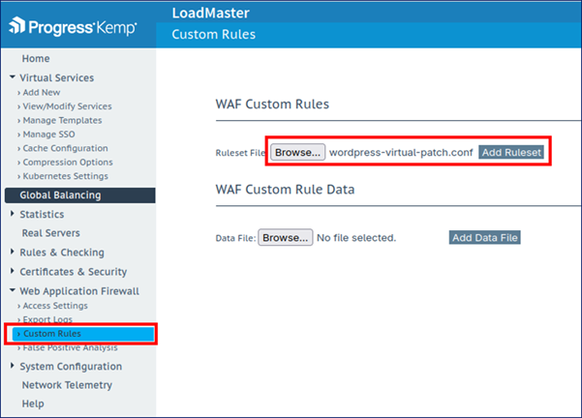Open Statistics section label

point(42,215)
